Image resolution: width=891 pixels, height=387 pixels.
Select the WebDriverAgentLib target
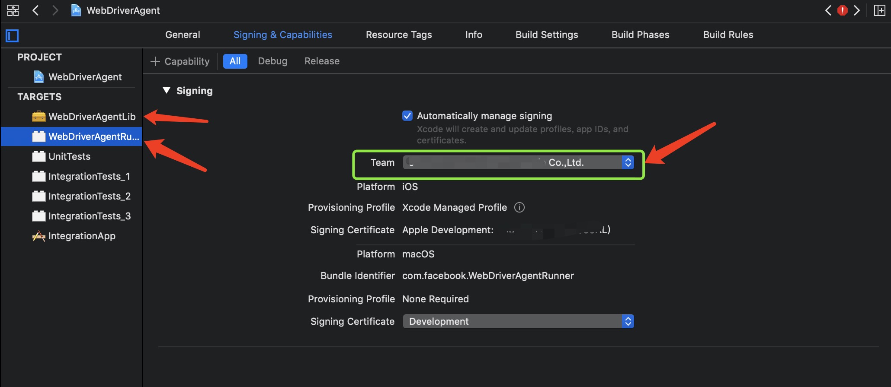(72, 117)
